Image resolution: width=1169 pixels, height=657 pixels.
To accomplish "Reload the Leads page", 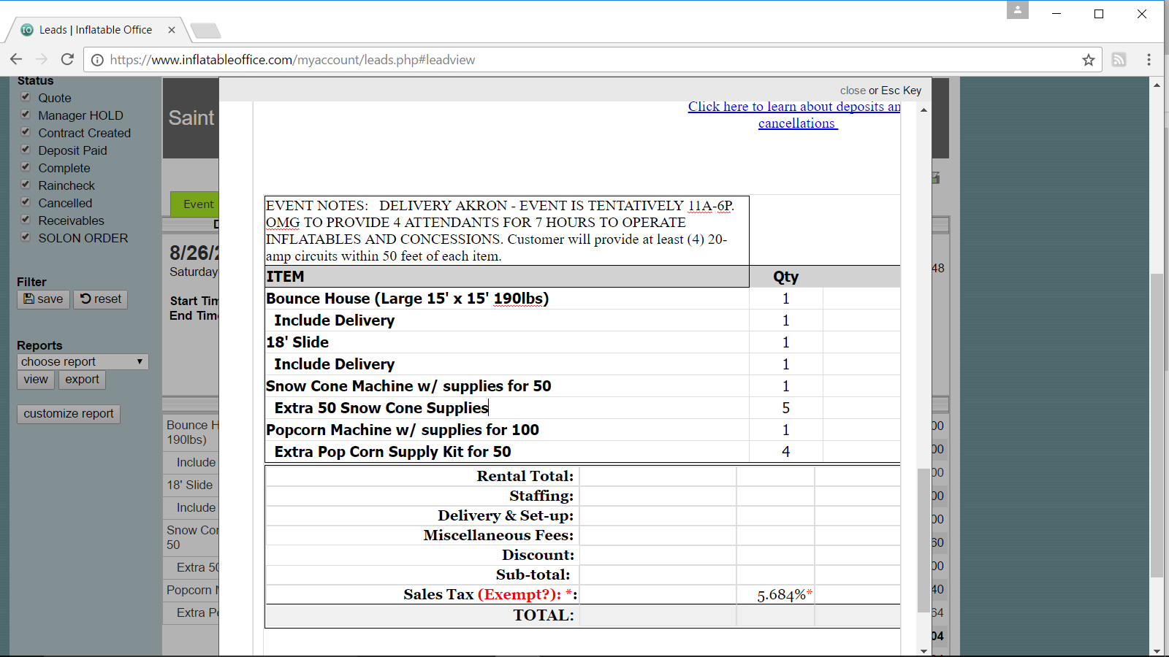I will (67, 60).
